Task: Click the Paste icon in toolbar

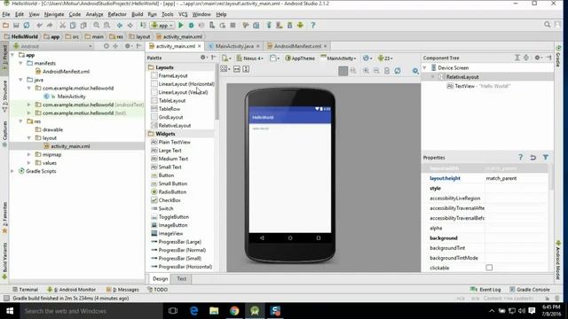Action: [83, 26]
